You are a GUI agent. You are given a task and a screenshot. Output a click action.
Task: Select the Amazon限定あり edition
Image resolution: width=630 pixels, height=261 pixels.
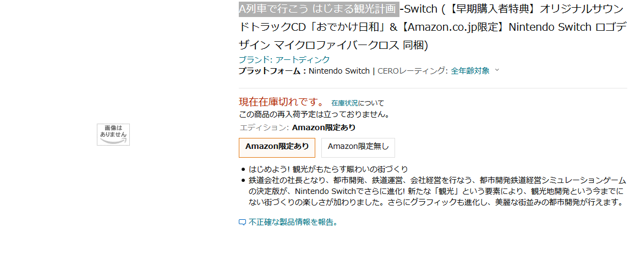pos(277,147)
